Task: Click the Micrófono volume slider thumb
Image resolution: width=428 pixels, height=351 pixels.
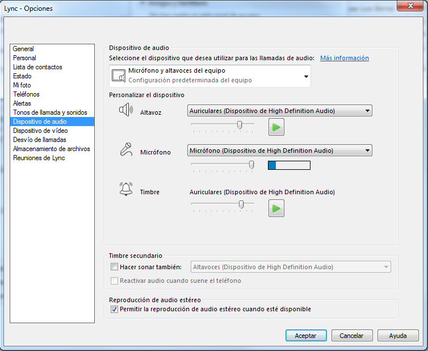Action: pyautogui.click(x=251, y=165)
